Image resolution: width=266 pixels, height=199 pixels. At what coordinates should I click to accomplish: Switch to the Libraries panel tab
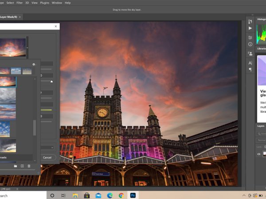(x=261, y=49)
